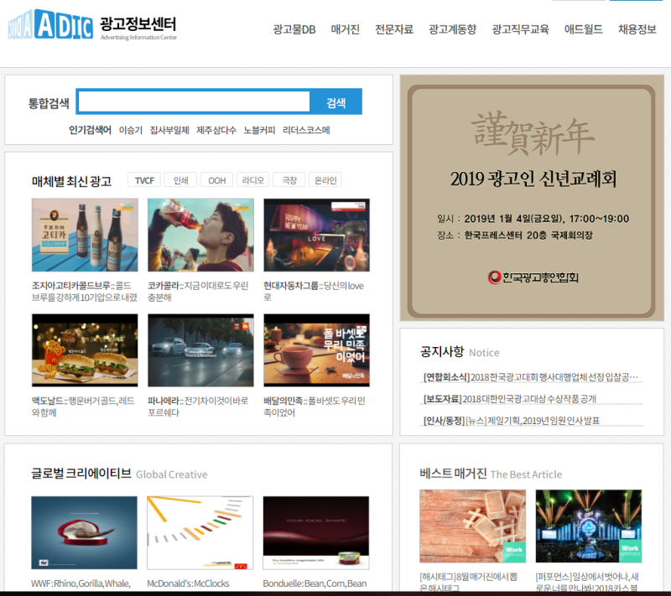Switch to the TVCF media tab
The width and height of the screenshot is (671, 596).
[144, 180]
